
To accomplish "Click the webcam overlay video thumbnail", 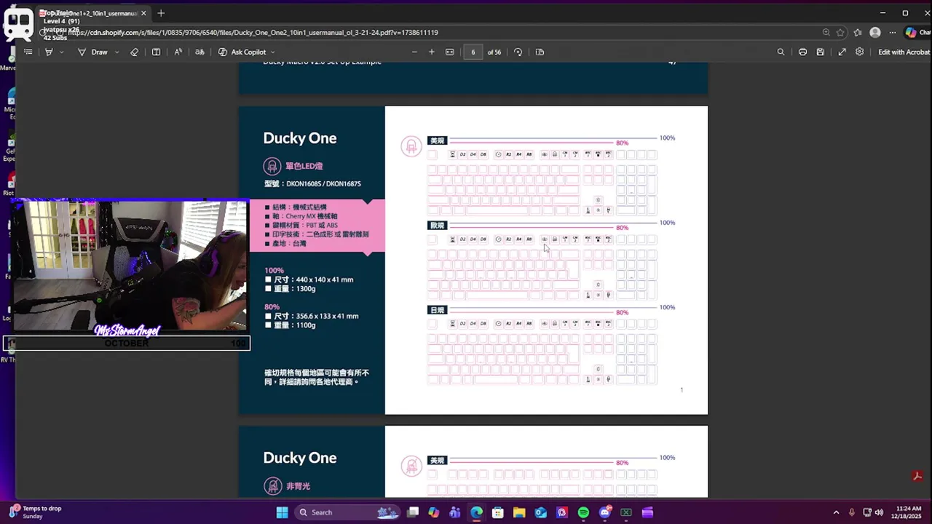I will click(130, 266).
